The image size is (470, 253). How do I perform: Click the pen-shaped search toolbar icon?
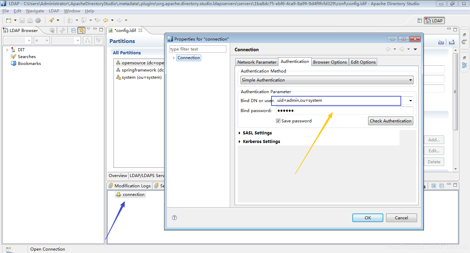pos(51,21)
